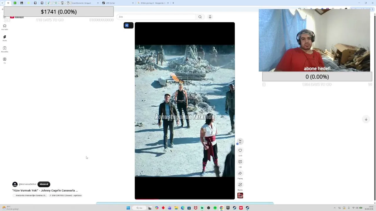The height and width of the screenshot is (211, 376).
Task: Open the comments on this Short
Action: coord(240,162)
